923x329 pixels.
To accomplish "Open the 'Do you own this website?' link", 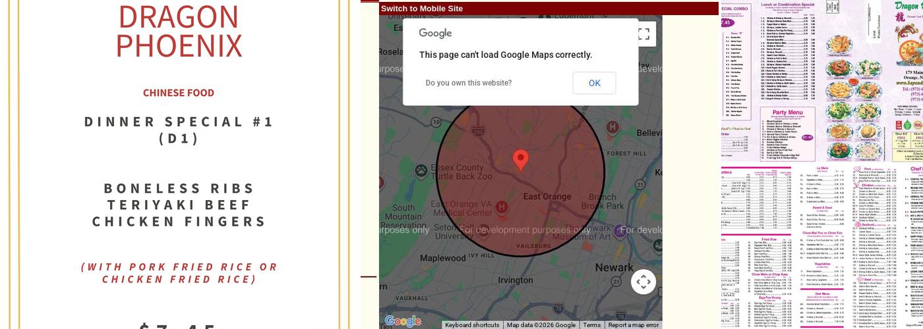I will point(469,83).
